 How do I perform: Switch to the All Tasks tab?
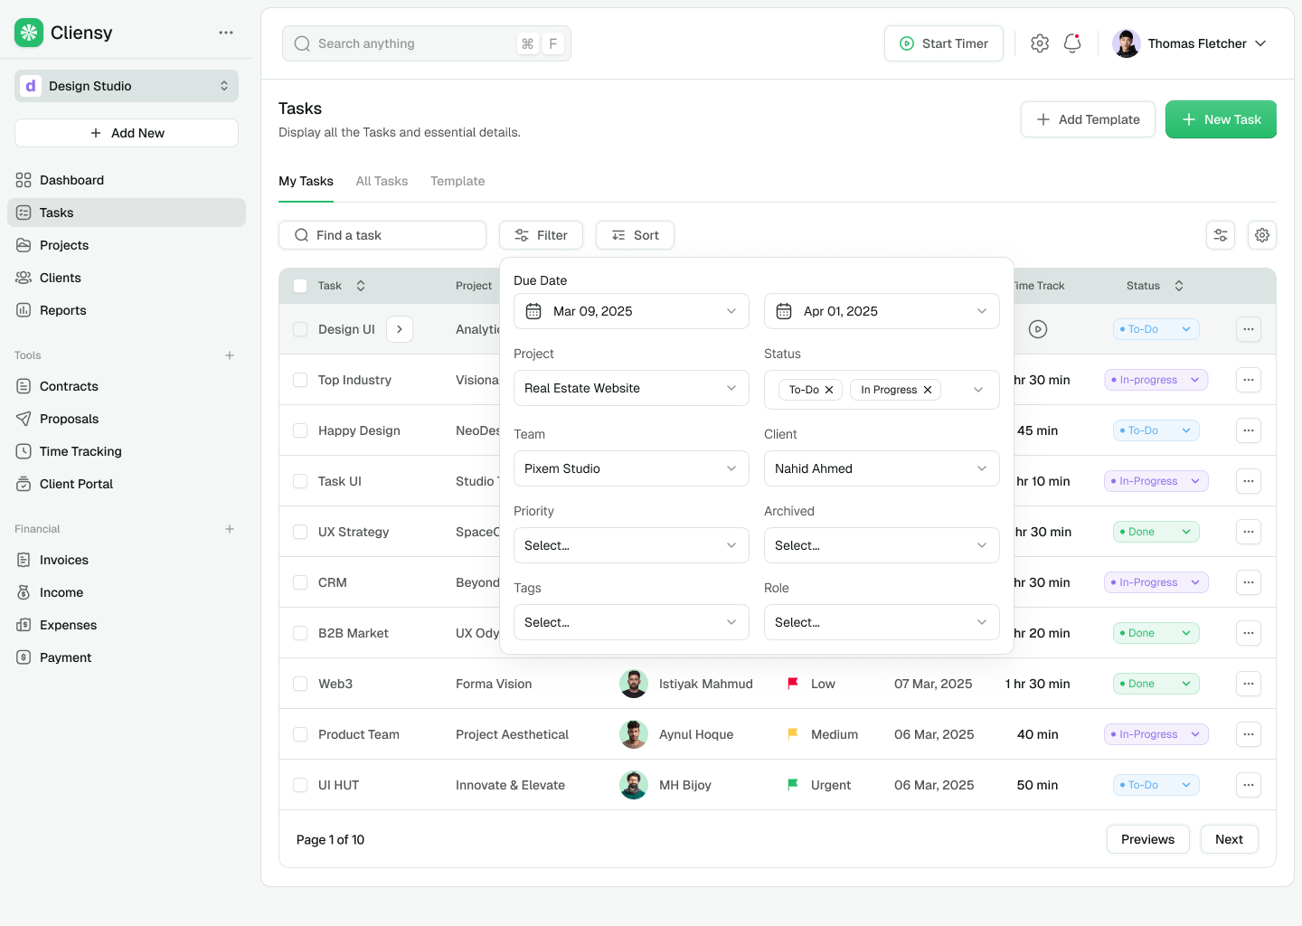[382, 181]
